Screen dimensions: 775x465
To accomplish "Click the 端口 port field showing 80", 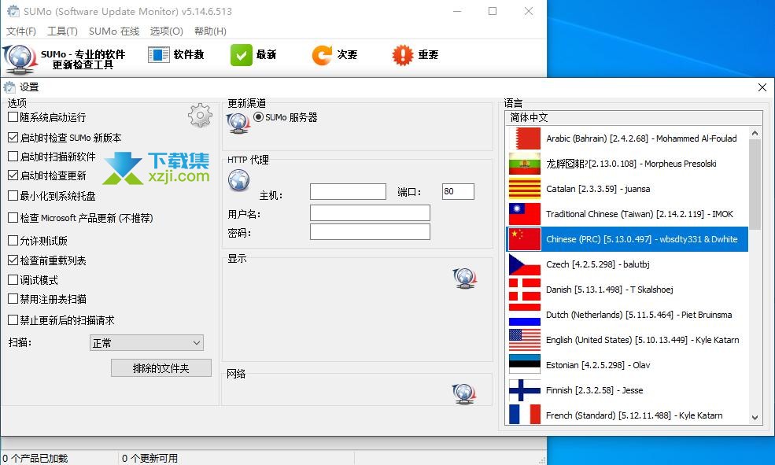I will (458, 192).
